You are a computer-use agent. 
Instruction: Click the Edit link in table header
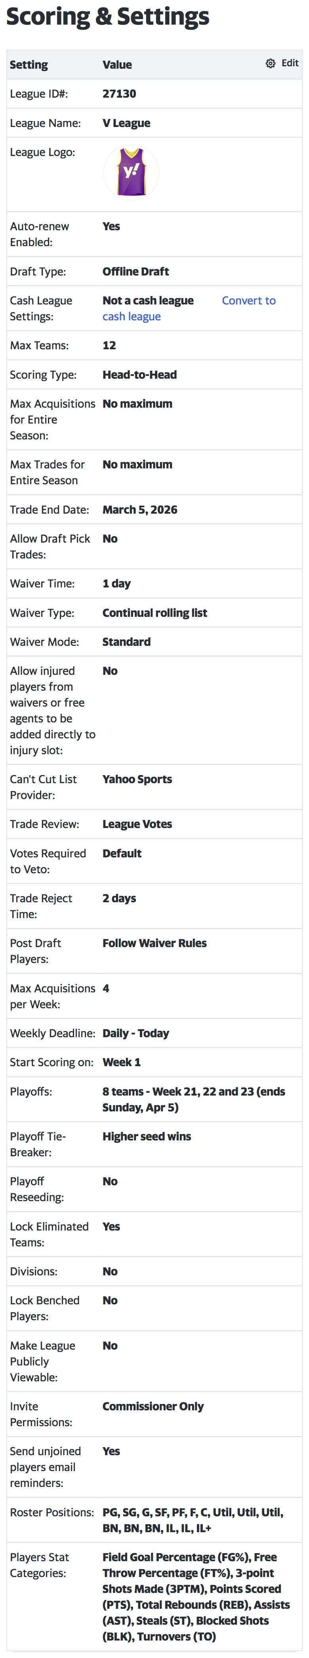click(x=290, y=63)
